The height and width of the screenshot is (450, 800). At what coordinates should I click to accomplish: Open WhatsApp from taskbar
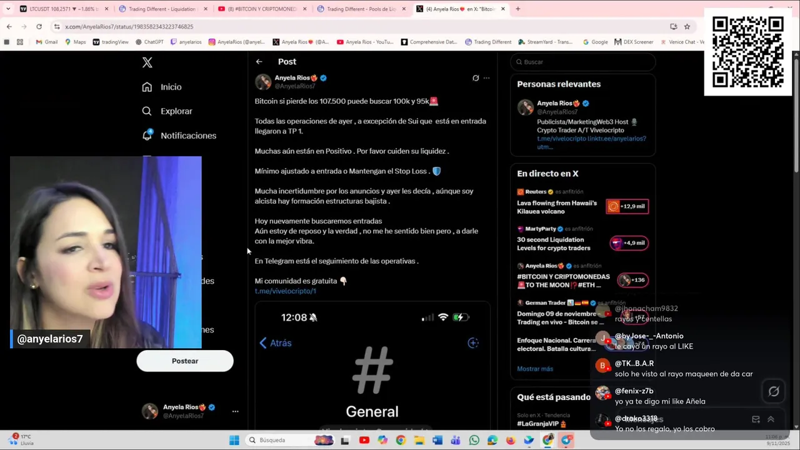[474, 440]
